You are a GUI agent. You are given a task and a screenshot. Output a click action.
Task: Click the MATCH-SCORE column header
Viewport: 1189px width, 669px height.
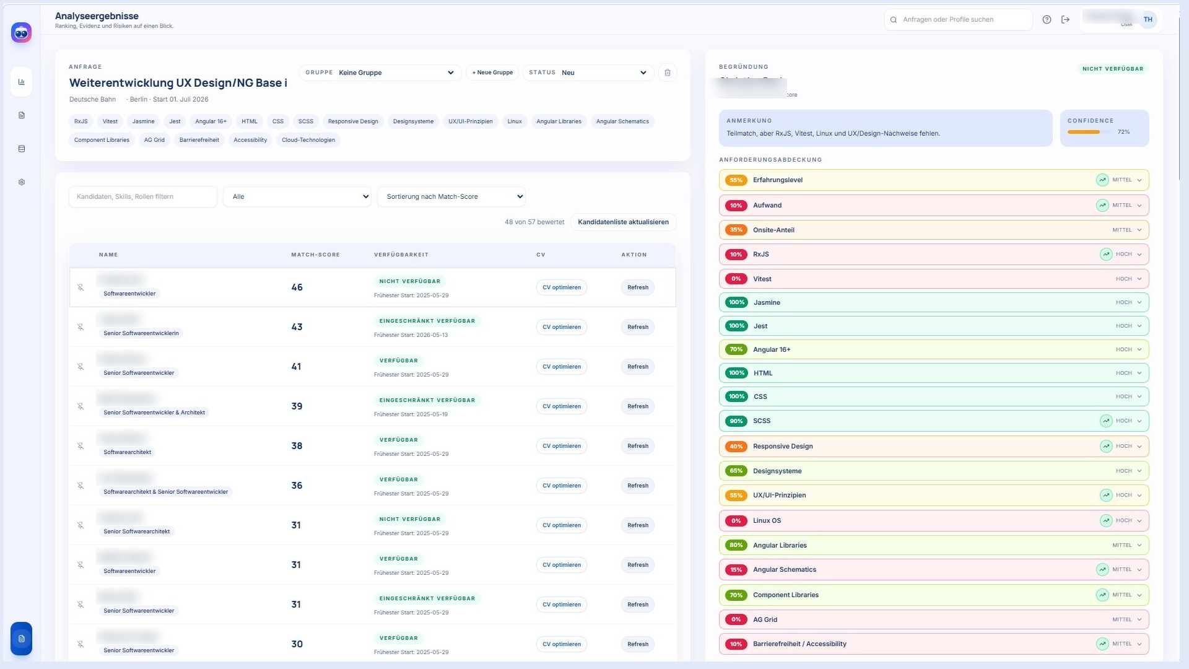click(315, 255)
